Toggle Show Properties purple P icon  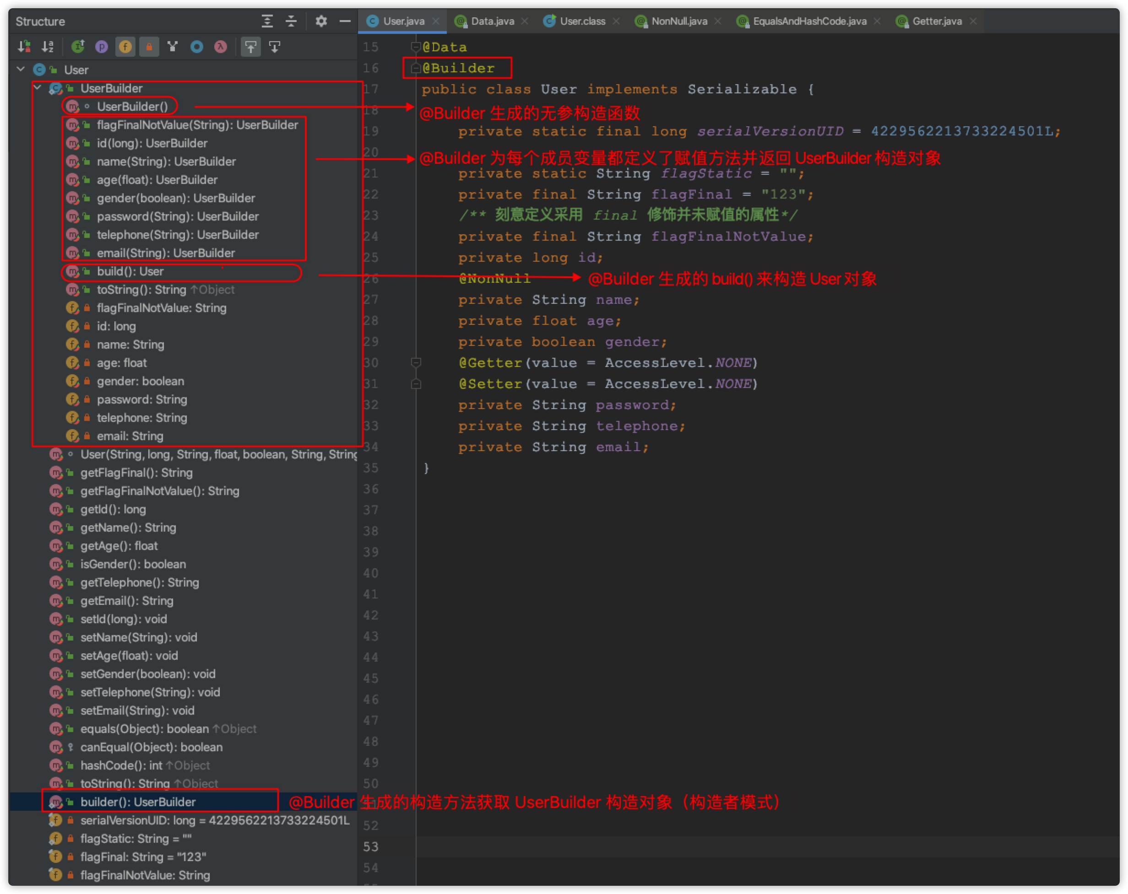point(102,47)
